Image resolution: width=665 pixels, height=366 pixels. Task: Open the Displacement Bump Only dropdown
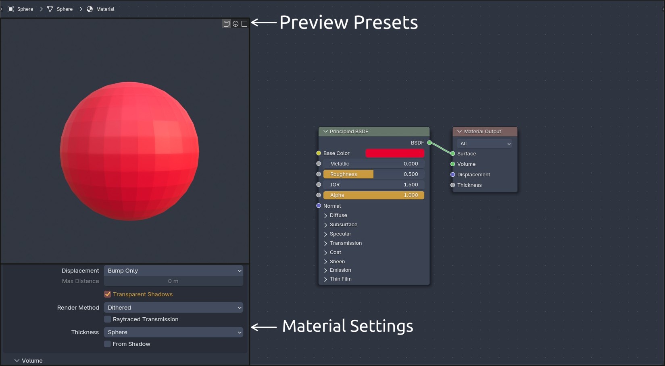click(173, 271)
